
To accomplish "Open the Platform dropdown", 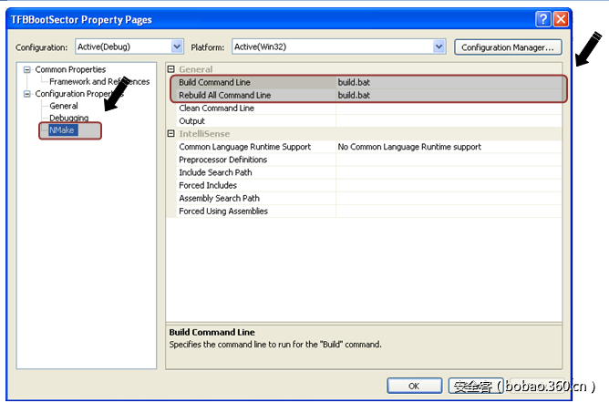I will 439,46.
